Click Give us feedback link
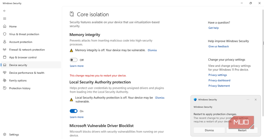This screenshot has height=139, width=264. click(219, 46)
